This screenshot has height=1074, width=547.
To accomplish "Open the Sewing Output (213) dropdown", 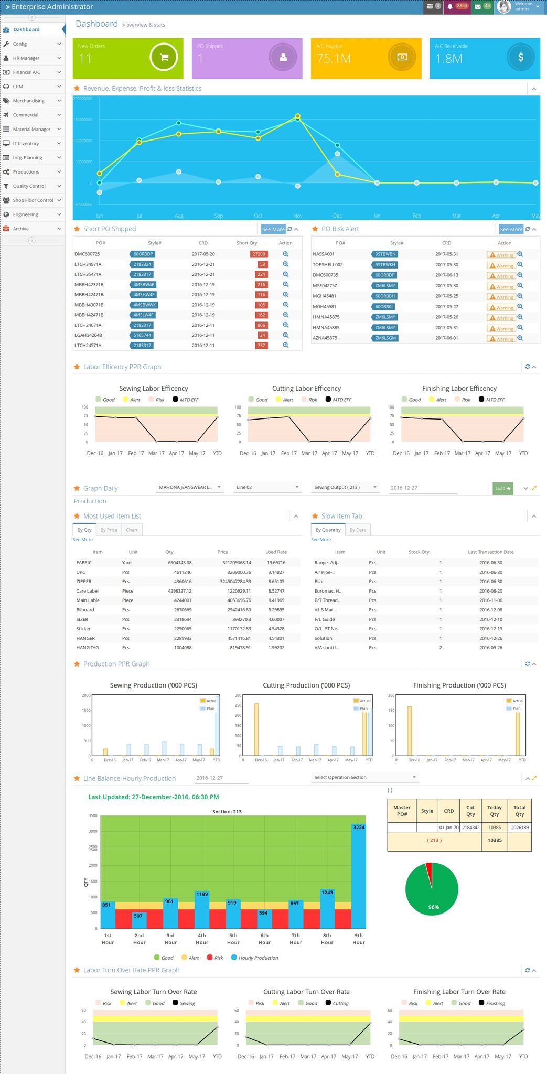I will (345, 487).
